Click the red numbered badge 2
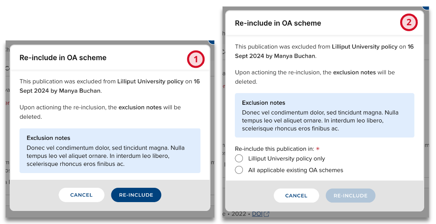This screenshot has width=436, height=224. click(x=409, y=23)
